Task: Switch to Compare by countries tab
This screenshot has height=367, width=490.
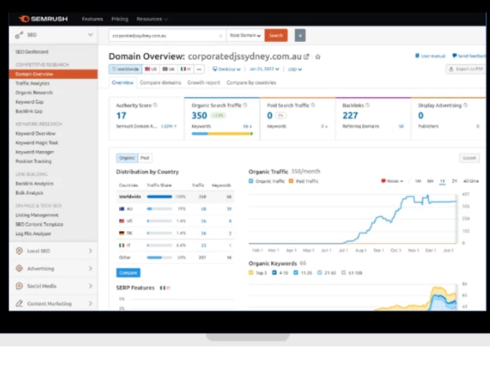Action: point(251,83)
